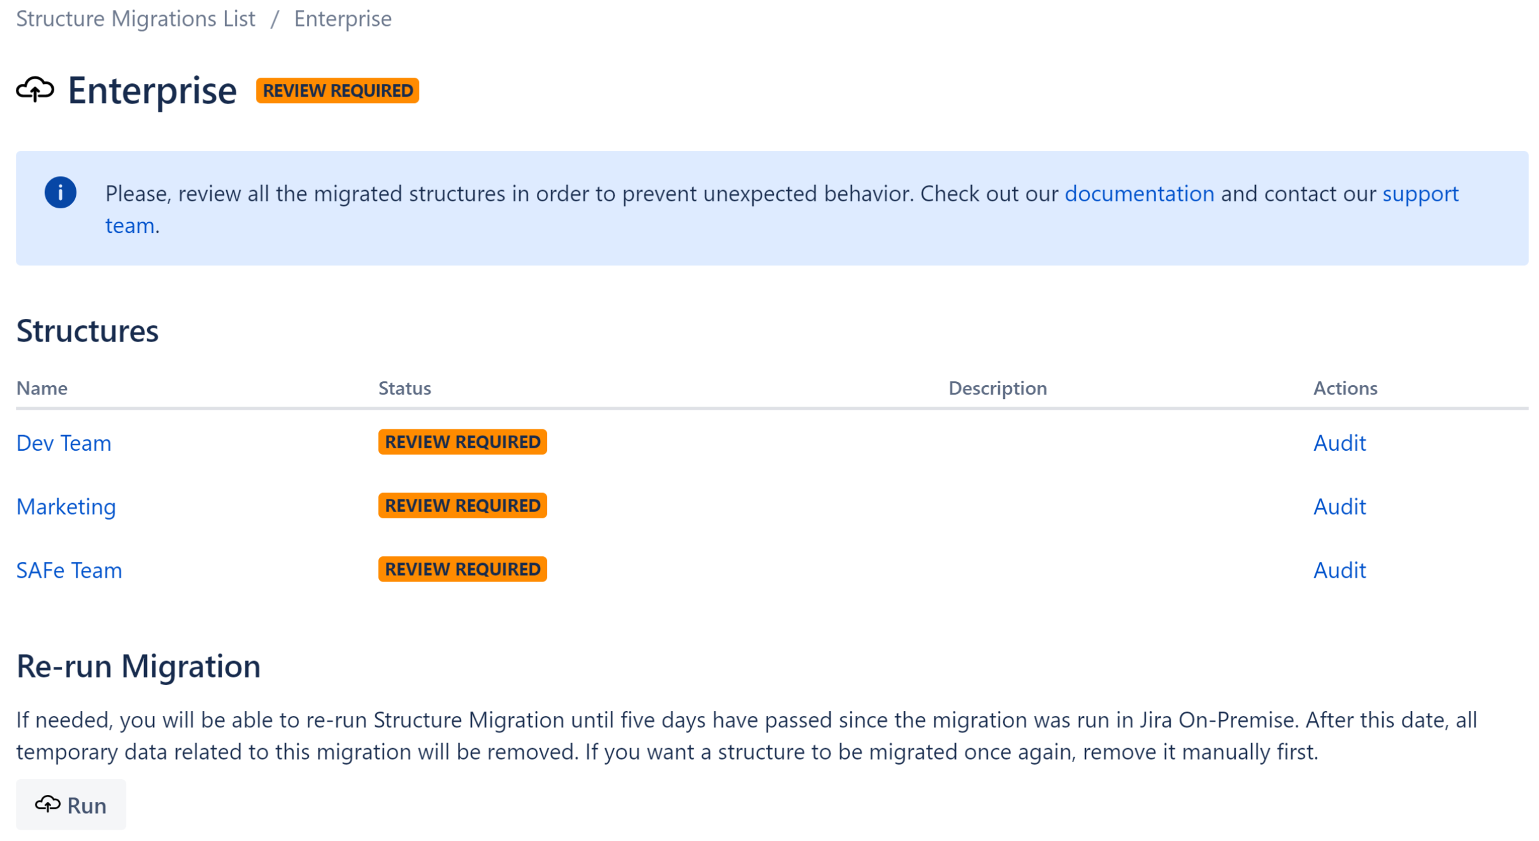This screenshot has width=1539, height=841.
Task: Click SAFe Team's Review Required status badge
Action: [x=462, y=570]
